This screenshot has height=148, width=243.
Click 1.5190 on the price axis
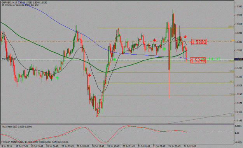(x=239, y=94)
